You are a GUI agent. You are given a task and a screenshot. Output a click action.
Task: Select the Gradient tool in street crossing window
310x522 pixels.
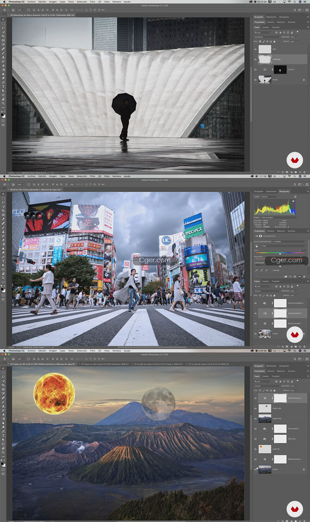pos(3,244)
